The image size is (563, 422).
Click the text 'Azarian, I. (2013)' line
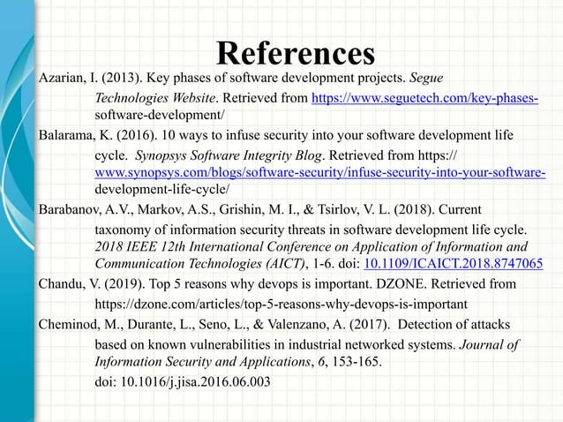click(x=241, y=78)
